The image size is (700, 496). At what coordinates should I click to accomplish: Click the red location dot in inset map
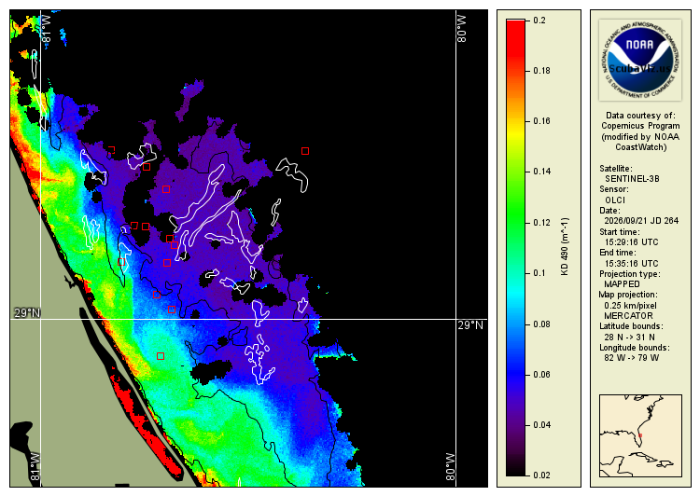640,435
